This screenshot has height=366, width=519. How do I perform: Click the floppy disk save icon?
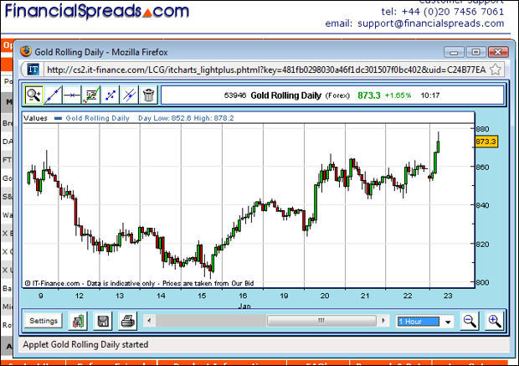point(103,321)
